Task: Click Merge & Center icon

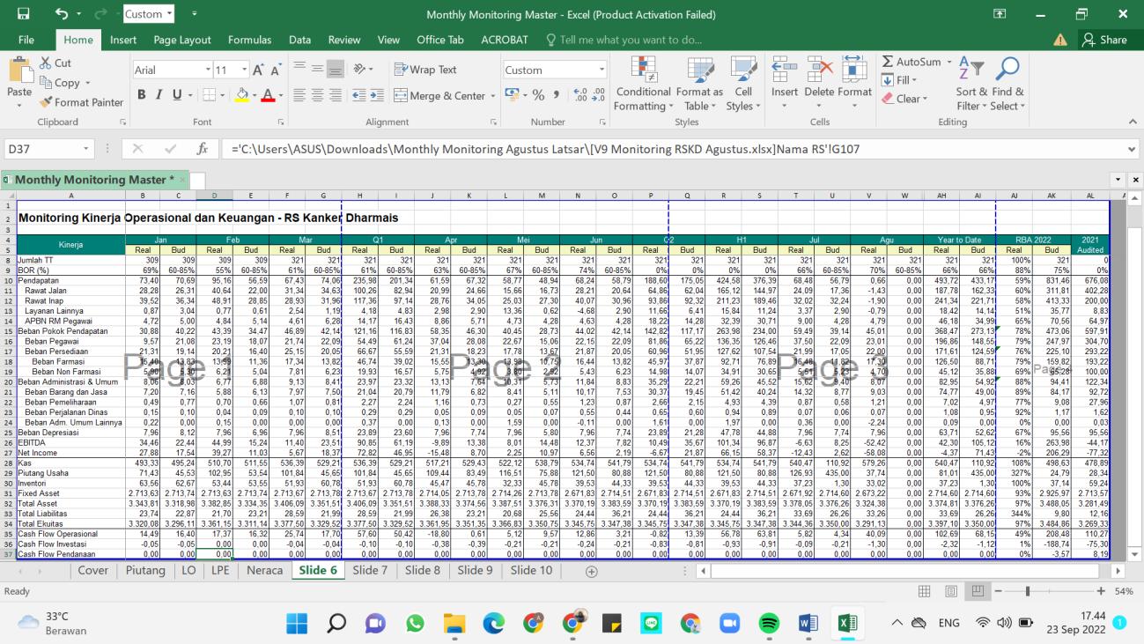Action: [402, 96]
